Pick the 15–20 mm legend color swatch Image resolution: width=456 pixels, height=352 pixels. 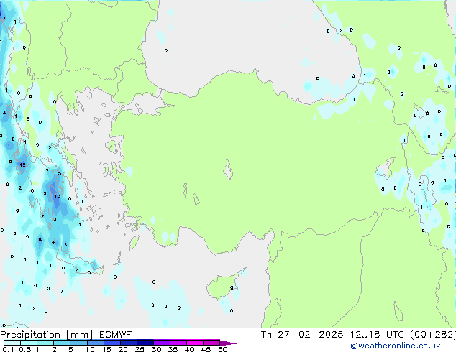click(x=112, y=343)
